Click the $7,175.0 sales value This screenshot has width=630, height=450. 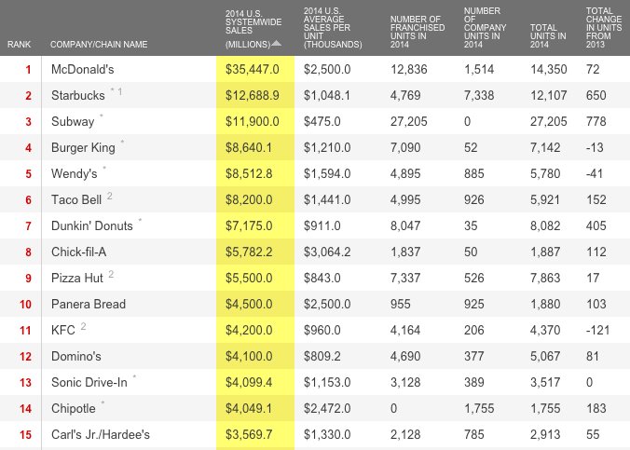tap(249, 225)
